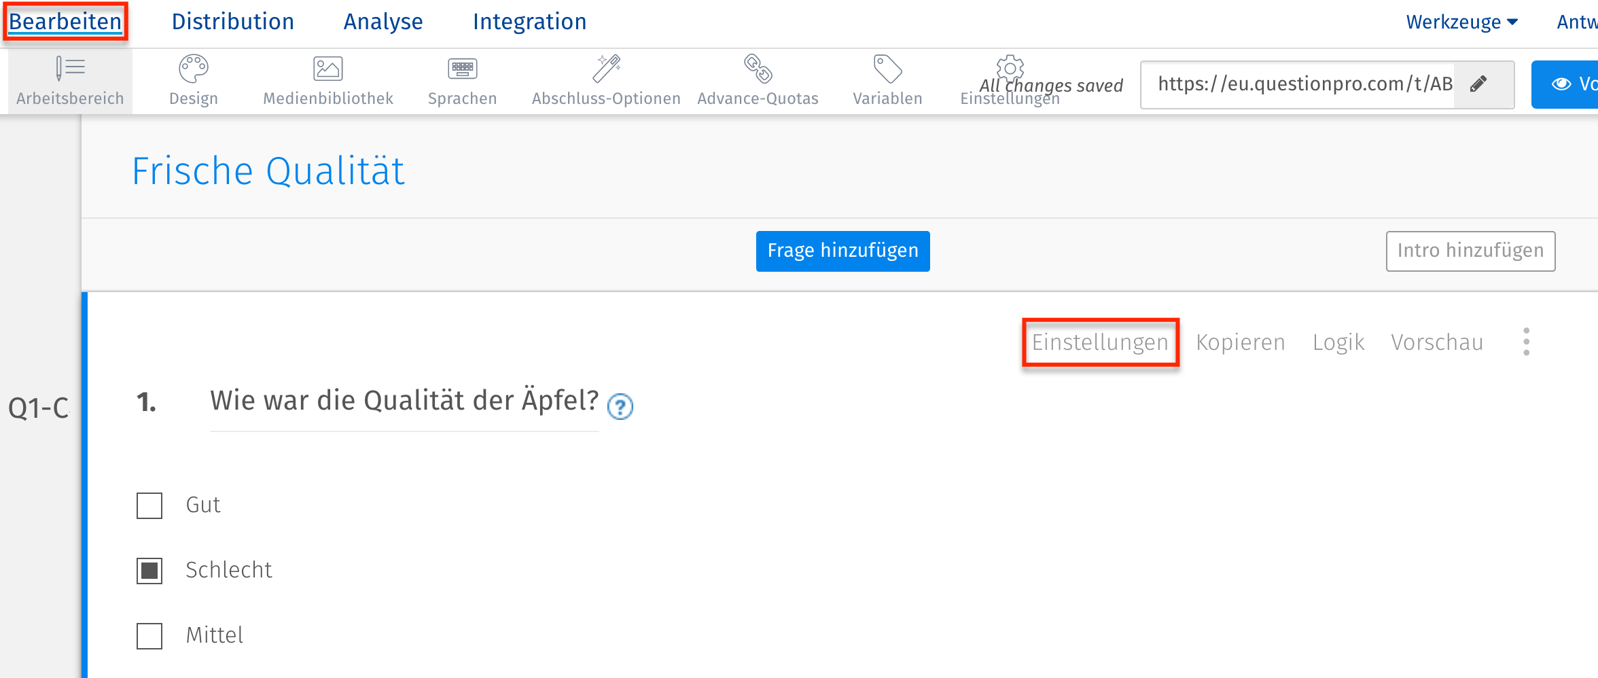This screenshot has height=678, width=1598.
Task: Select the Sprachen keyboard icon
Action: click(462, 68)
